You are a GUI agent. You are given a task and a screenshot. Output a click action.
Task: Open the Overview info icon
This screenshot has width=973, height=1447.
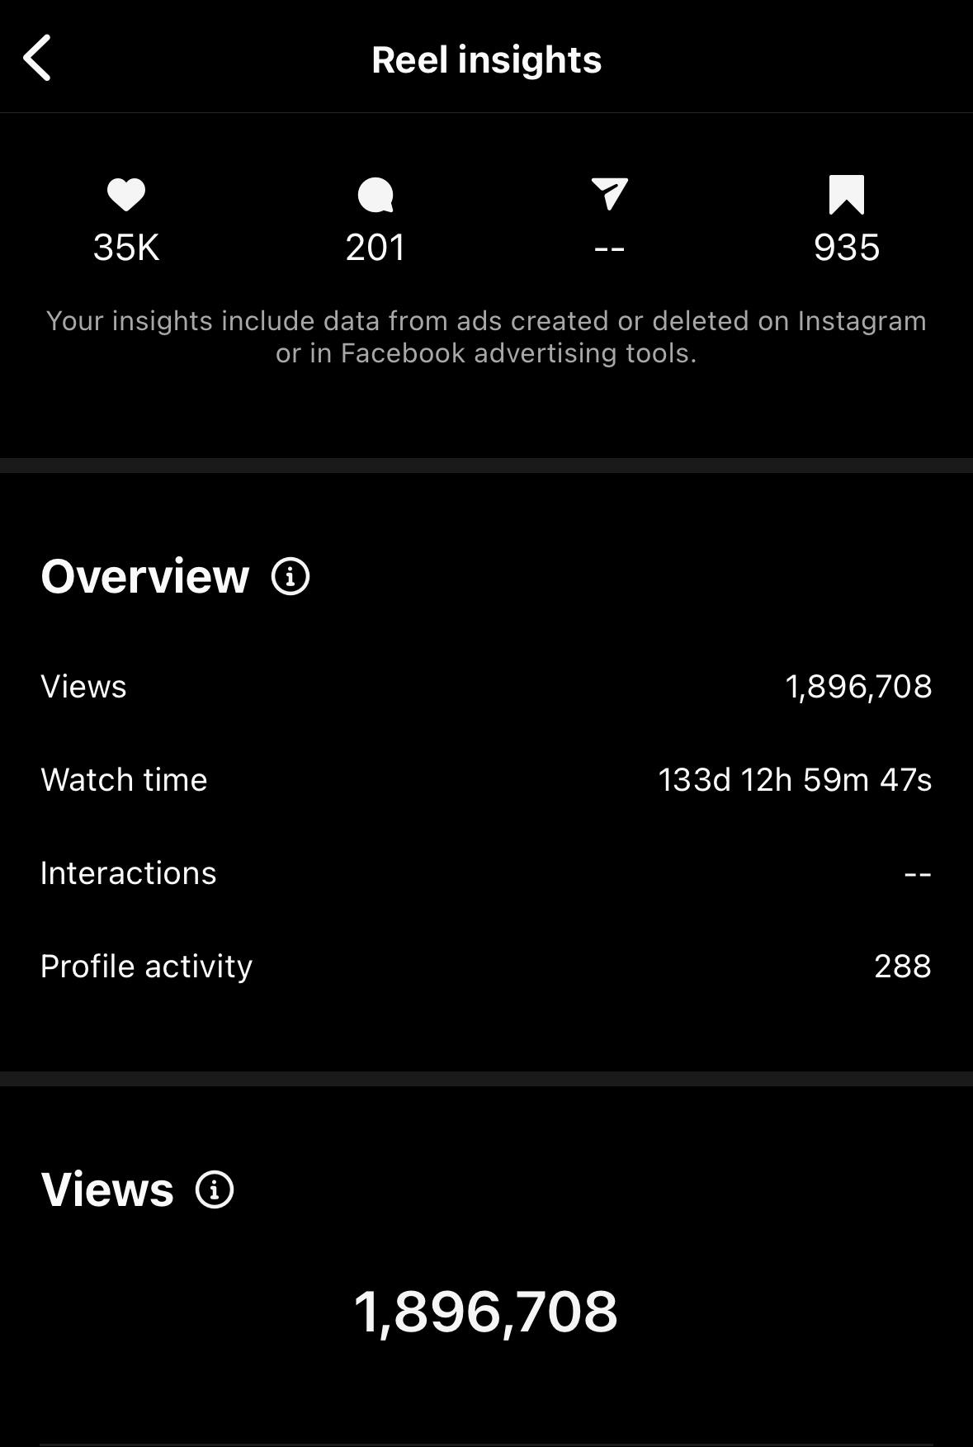coord(290,576)
